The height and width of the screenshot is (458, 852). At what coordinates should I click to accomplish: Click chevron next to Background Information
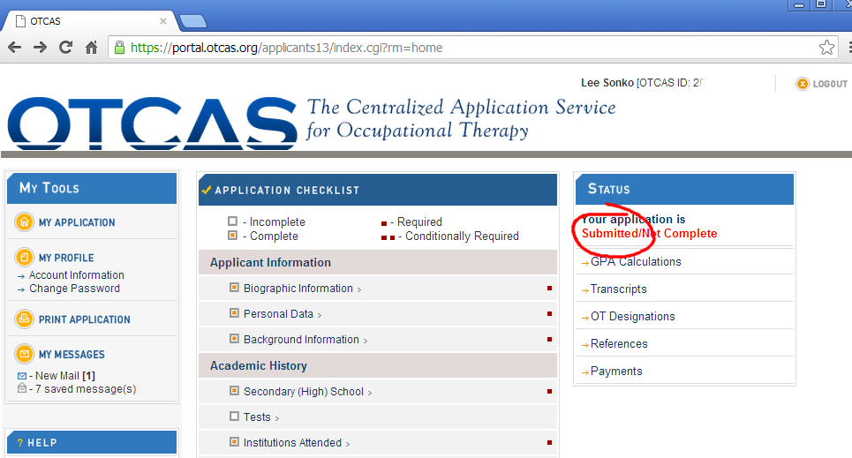pyautogui.click(x=366, y=341)
